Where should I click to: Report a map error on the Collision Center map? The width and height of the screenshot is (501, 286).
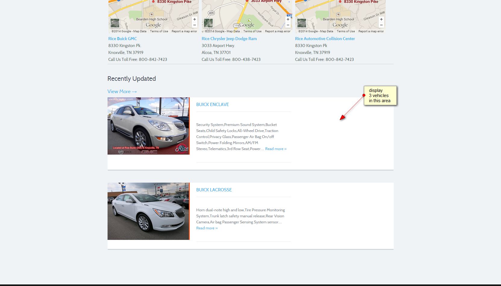371,31
